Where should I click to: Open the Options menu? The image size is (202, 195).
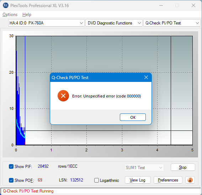click(10, 15)
